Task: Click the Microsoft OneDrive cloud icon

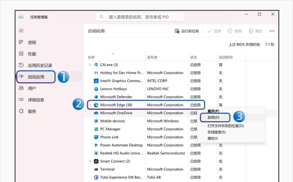Action: coord(96,113)
